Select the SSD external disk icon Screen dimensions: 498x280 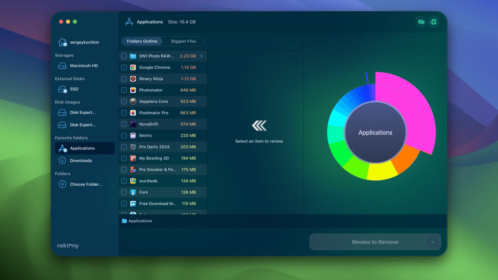(63, 89)
